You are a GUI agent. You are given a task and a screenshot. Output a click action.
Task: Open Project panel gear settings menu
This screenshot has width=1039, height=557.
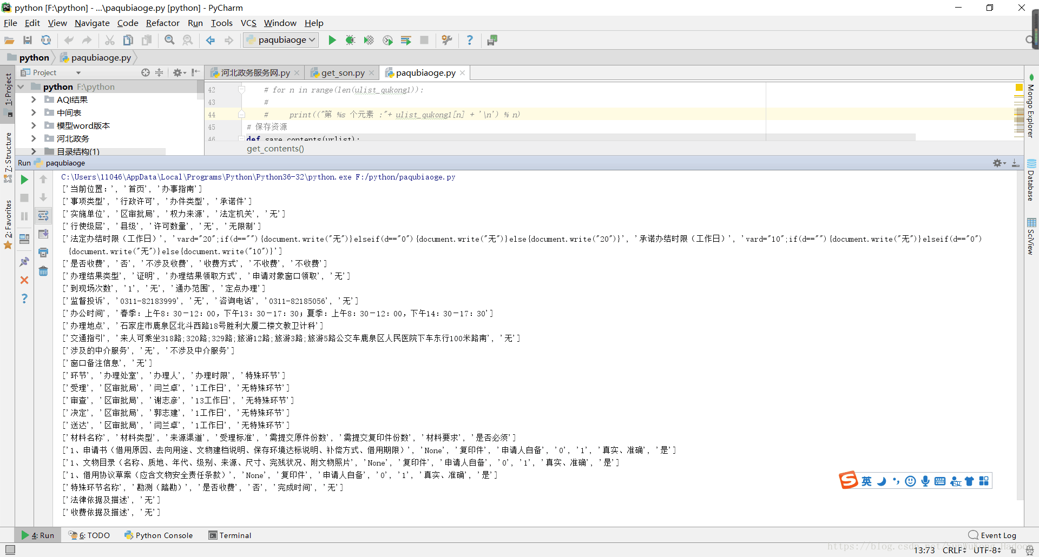[179, 72]
